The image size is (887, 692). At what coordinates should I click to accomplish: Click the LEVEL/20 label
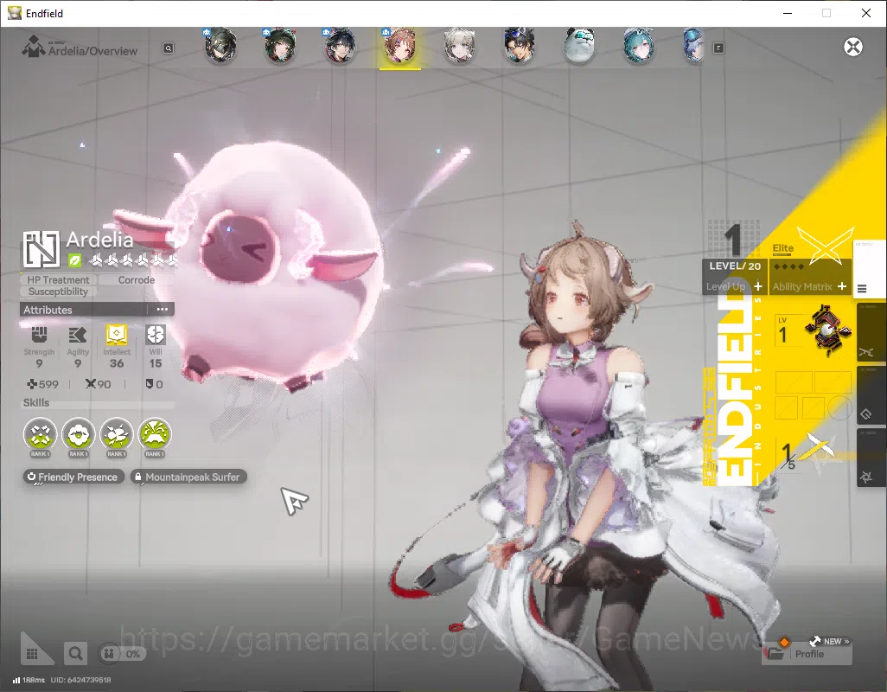735,266
